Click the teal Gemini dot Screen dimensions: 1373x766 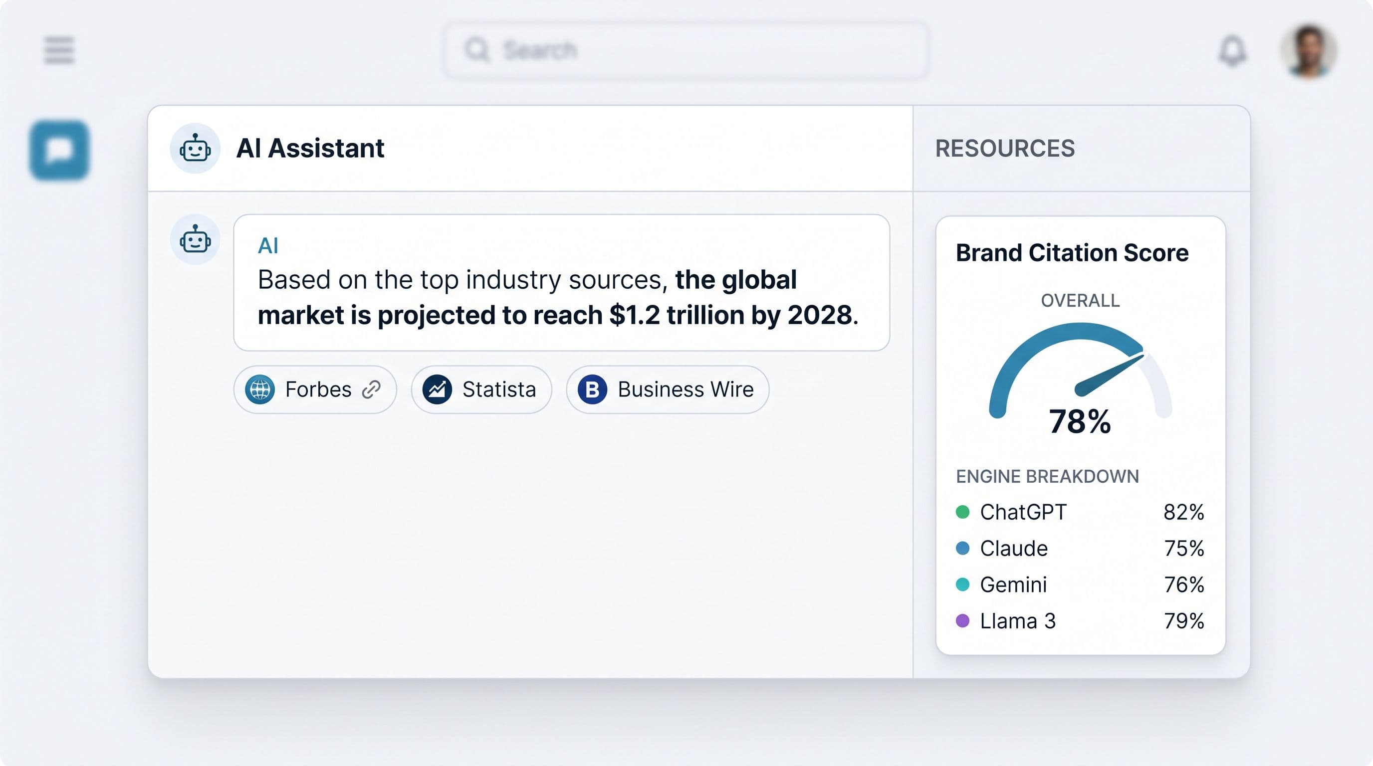click(962, 584)
